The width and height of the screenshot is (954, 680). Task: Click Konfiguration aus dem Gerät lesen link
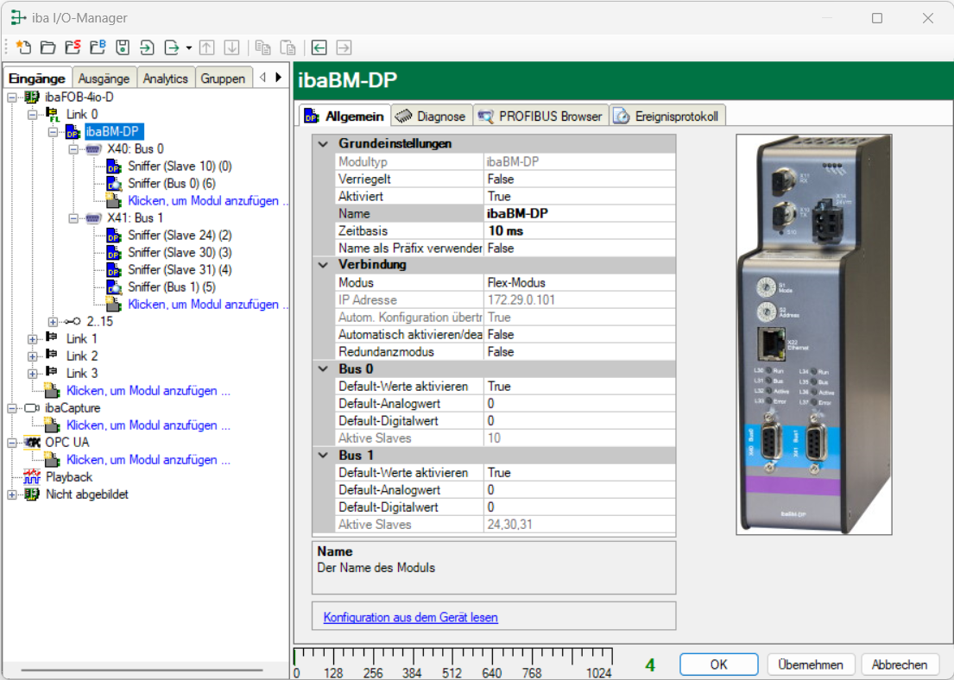click(x=410, y=618)
